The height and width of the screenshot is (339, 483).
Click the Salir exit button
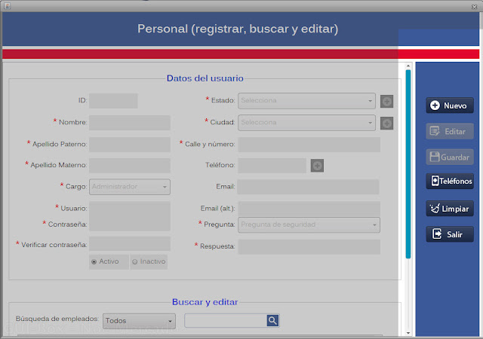[450, 234]
